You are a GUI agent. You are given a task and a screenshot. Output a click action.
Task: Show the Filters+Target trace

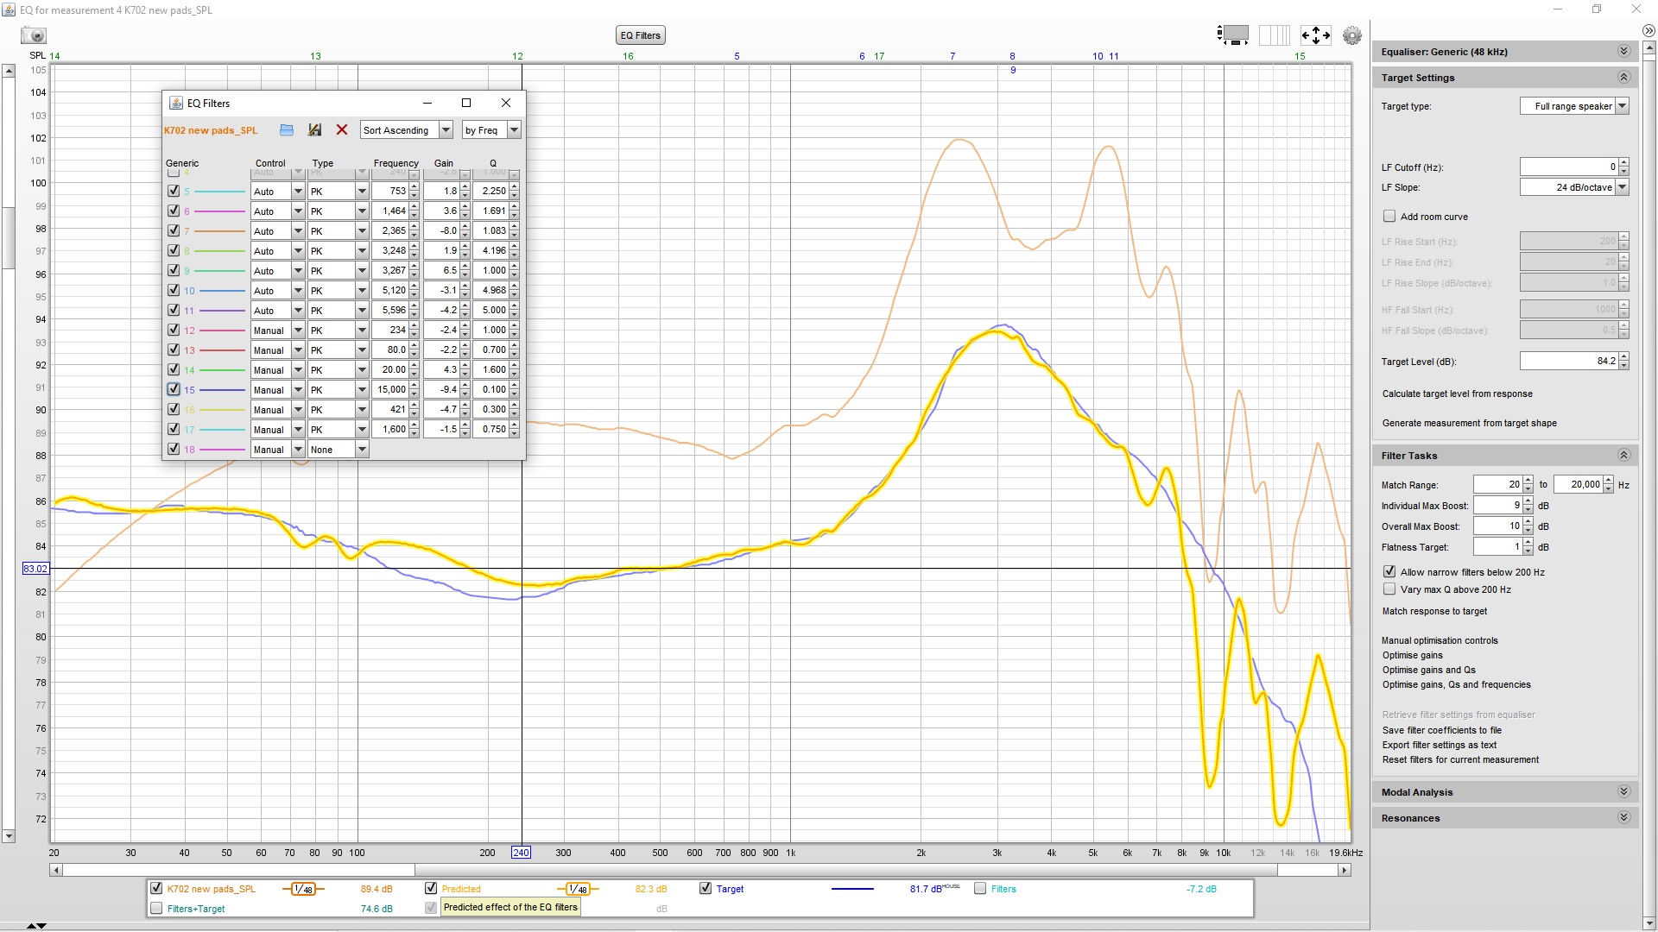click(x=156, y=908)
